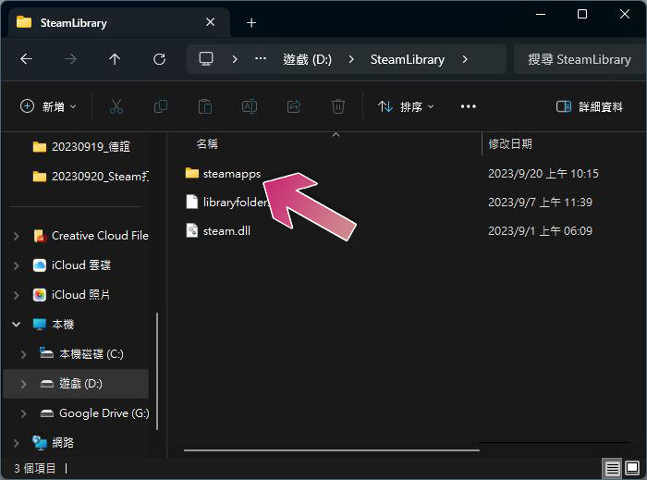The height and width of the screenshot is (480, 647).
Task: Click the horizontal scrollbar in file list
Action: point(331,450)
